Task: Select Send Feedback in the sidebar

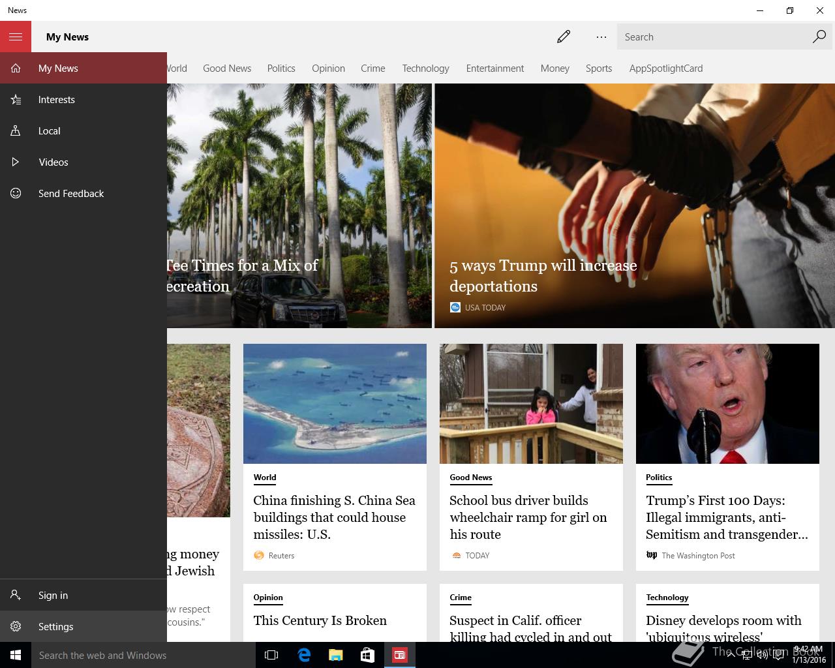Action: pos(83,193)
